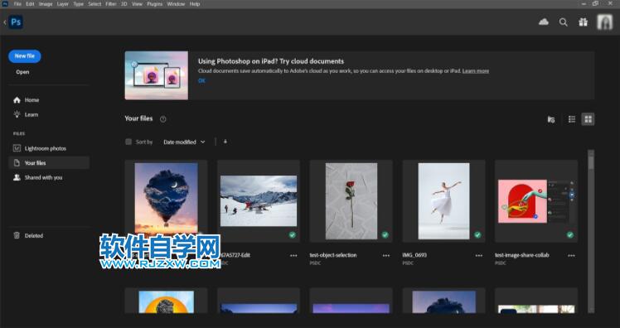Click the Learn lightbulb icon
Viewport: 620px width, 328px height.
17,114
